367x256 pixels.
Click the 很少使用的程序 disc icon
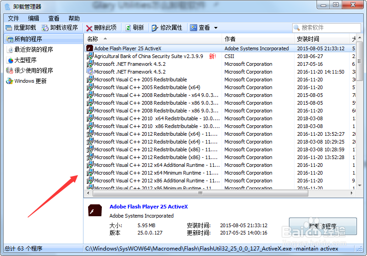tap(10, 70)
